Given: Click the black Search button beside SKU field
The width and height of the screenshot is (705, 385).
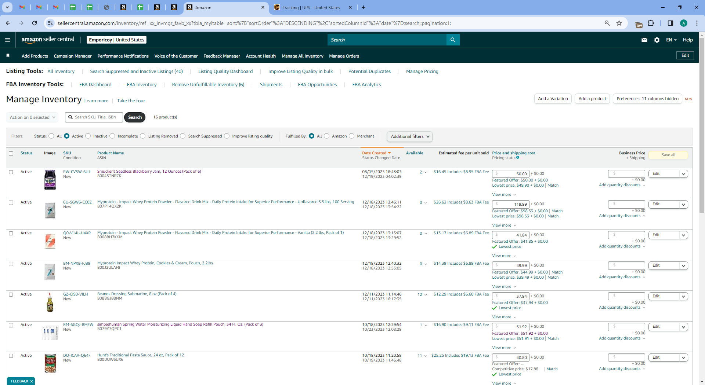Looking at the screenshot, I should [x=135, y=117].
